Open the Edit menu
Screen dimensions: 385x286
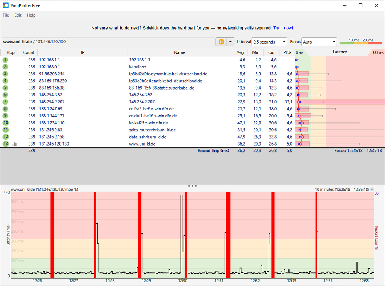point(18,15)
